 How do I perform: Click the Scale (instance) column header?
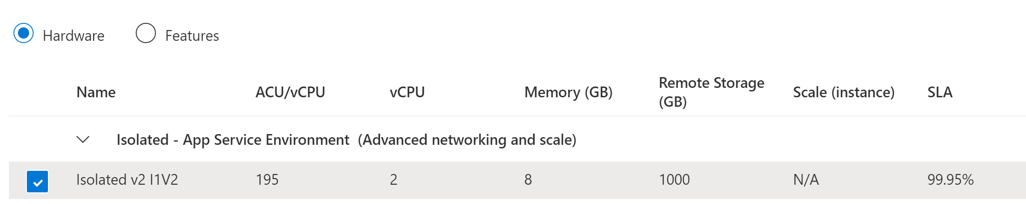[844, 92]
